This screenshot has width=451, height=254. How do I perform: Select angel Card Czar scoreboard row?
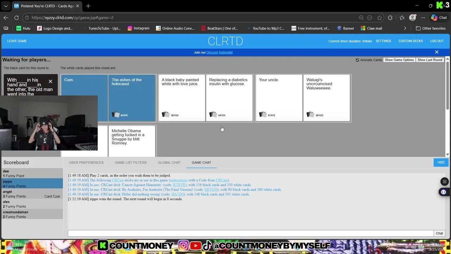point(32,194)
